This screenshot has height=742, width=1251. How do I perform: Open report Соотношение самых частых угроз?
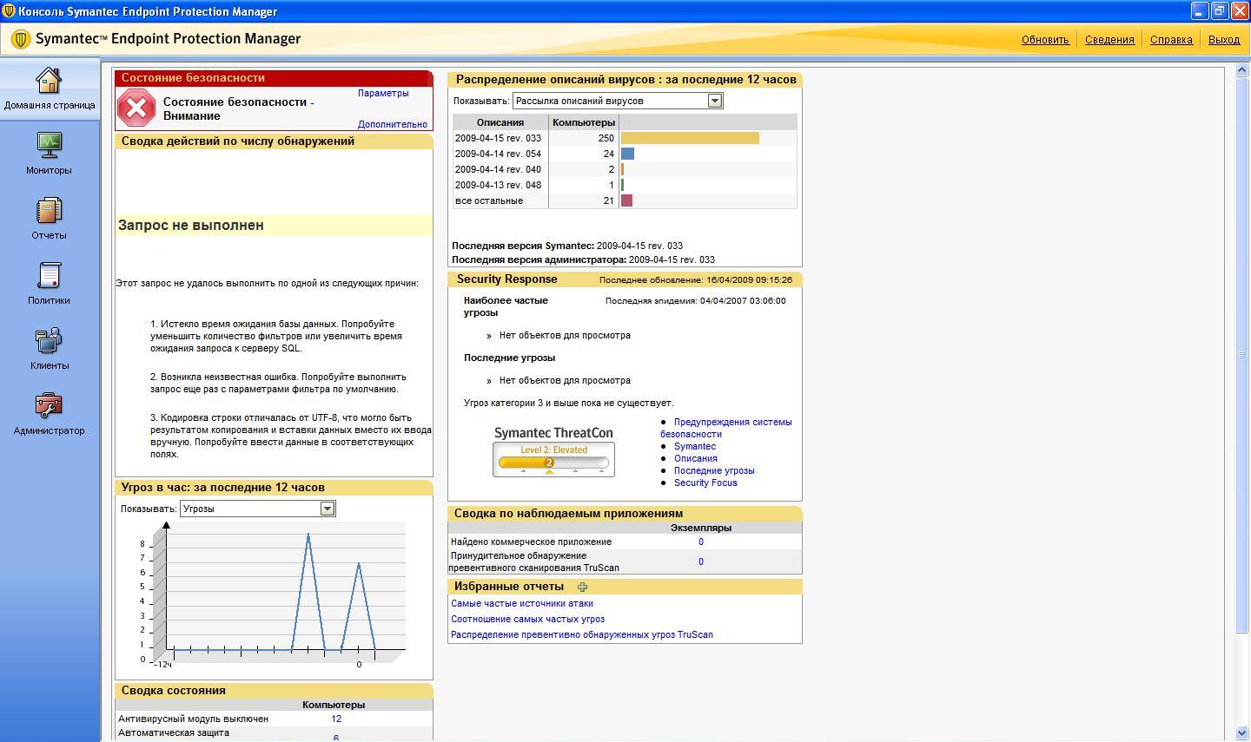527,619
